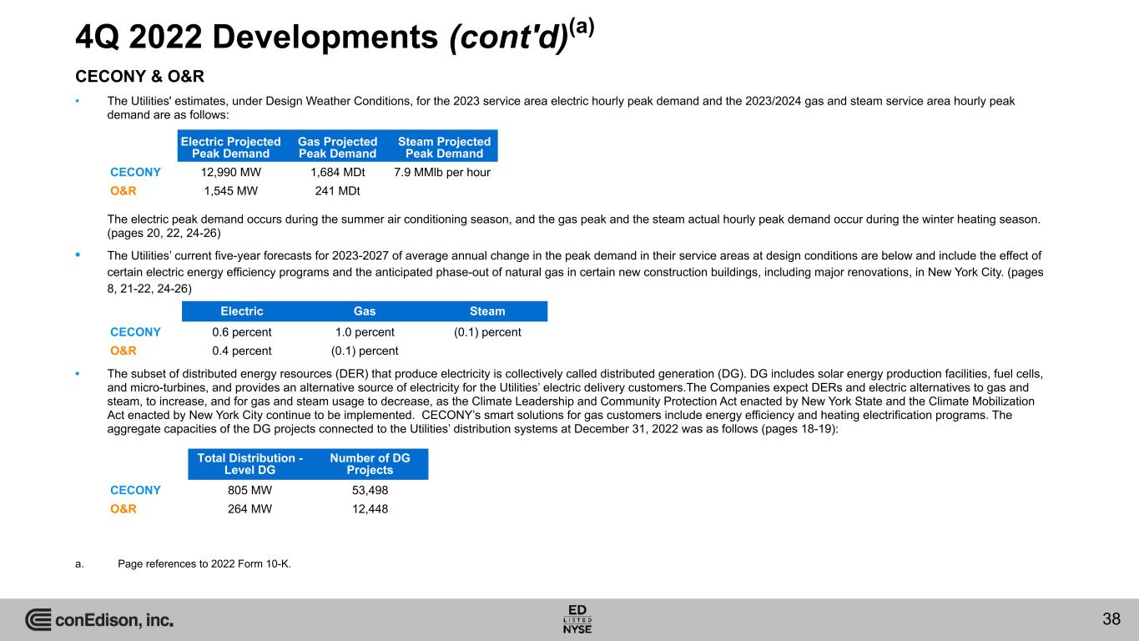
Task: Select the "Number of DG Projects" header
Action: tap(370, 464)
